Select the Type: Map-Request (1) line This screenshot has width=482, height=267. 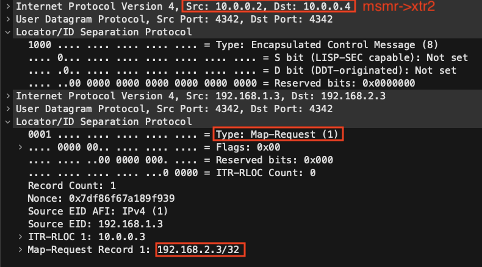[x=183, y=134]
